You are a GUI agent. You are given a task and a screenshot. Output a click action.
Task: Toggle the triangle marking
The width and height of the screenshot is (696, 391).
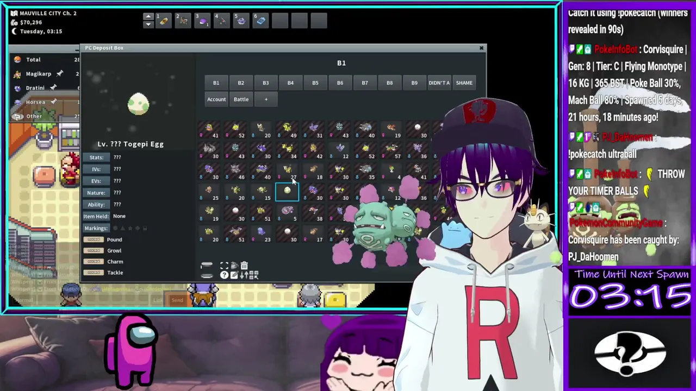pyautogui.click(x=122, y=228)
